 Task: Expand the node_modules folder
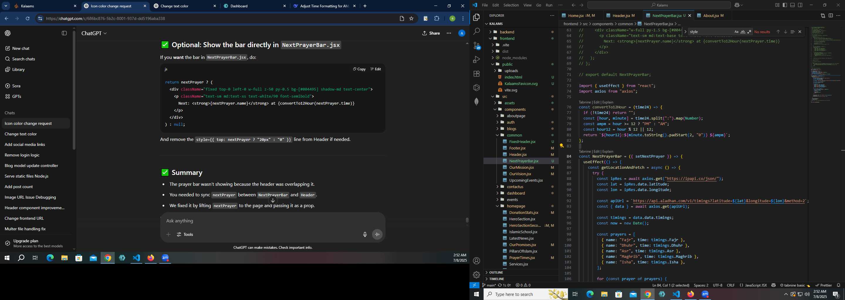tap(521, 58)
